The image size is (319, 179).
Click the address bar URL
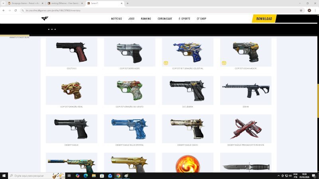[53, 10]
